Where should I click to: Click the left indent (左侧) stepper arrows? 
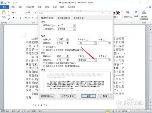tap(67, 39)
